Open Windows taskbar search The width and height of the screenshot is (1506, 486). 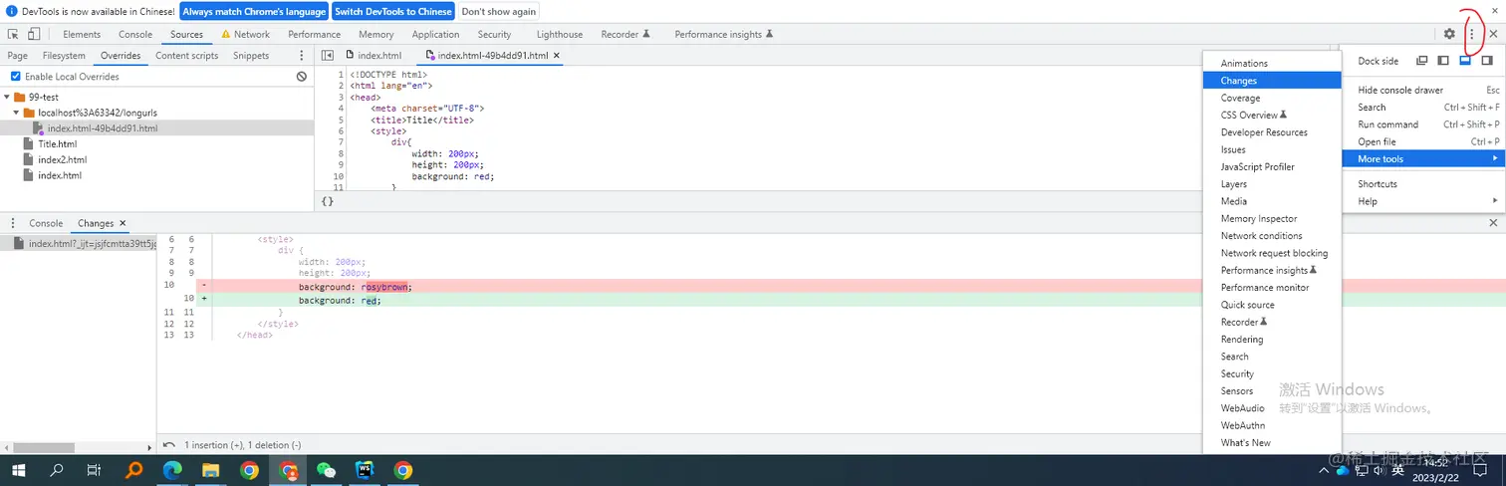point(57,470)
